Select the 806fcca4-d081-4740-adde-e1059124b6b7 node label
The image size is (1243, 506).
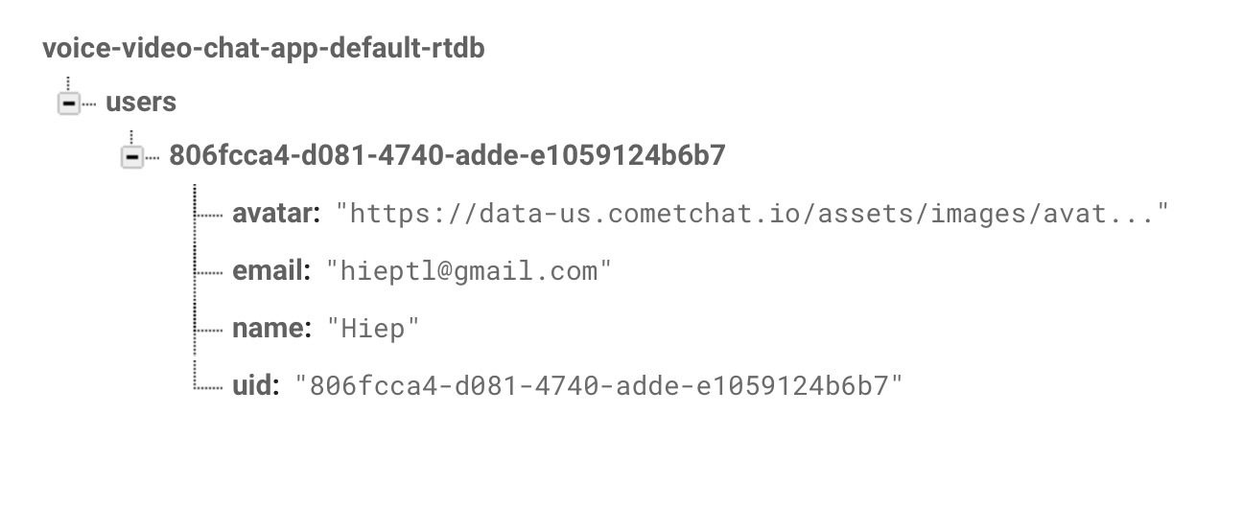coord(447,155)
